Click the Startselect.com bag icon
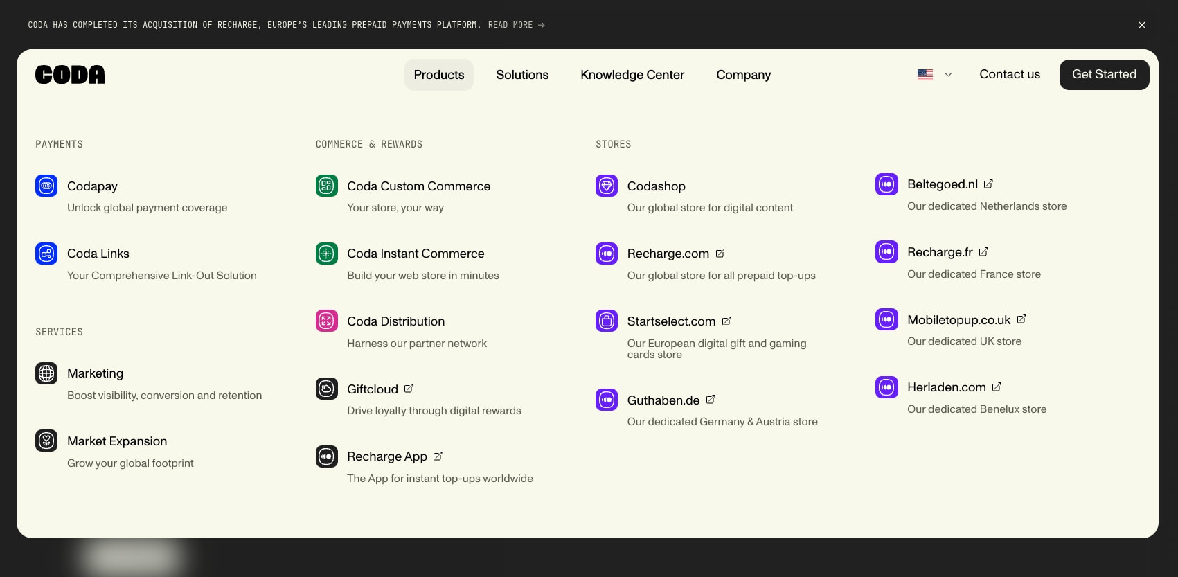 [x=607, y=321]
